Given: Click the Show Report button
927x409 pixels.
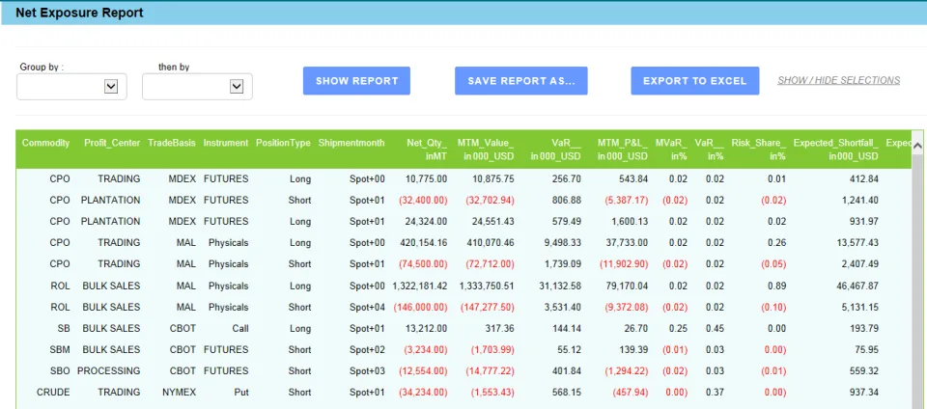Looking at the screenshot, I should pos(356,81).
